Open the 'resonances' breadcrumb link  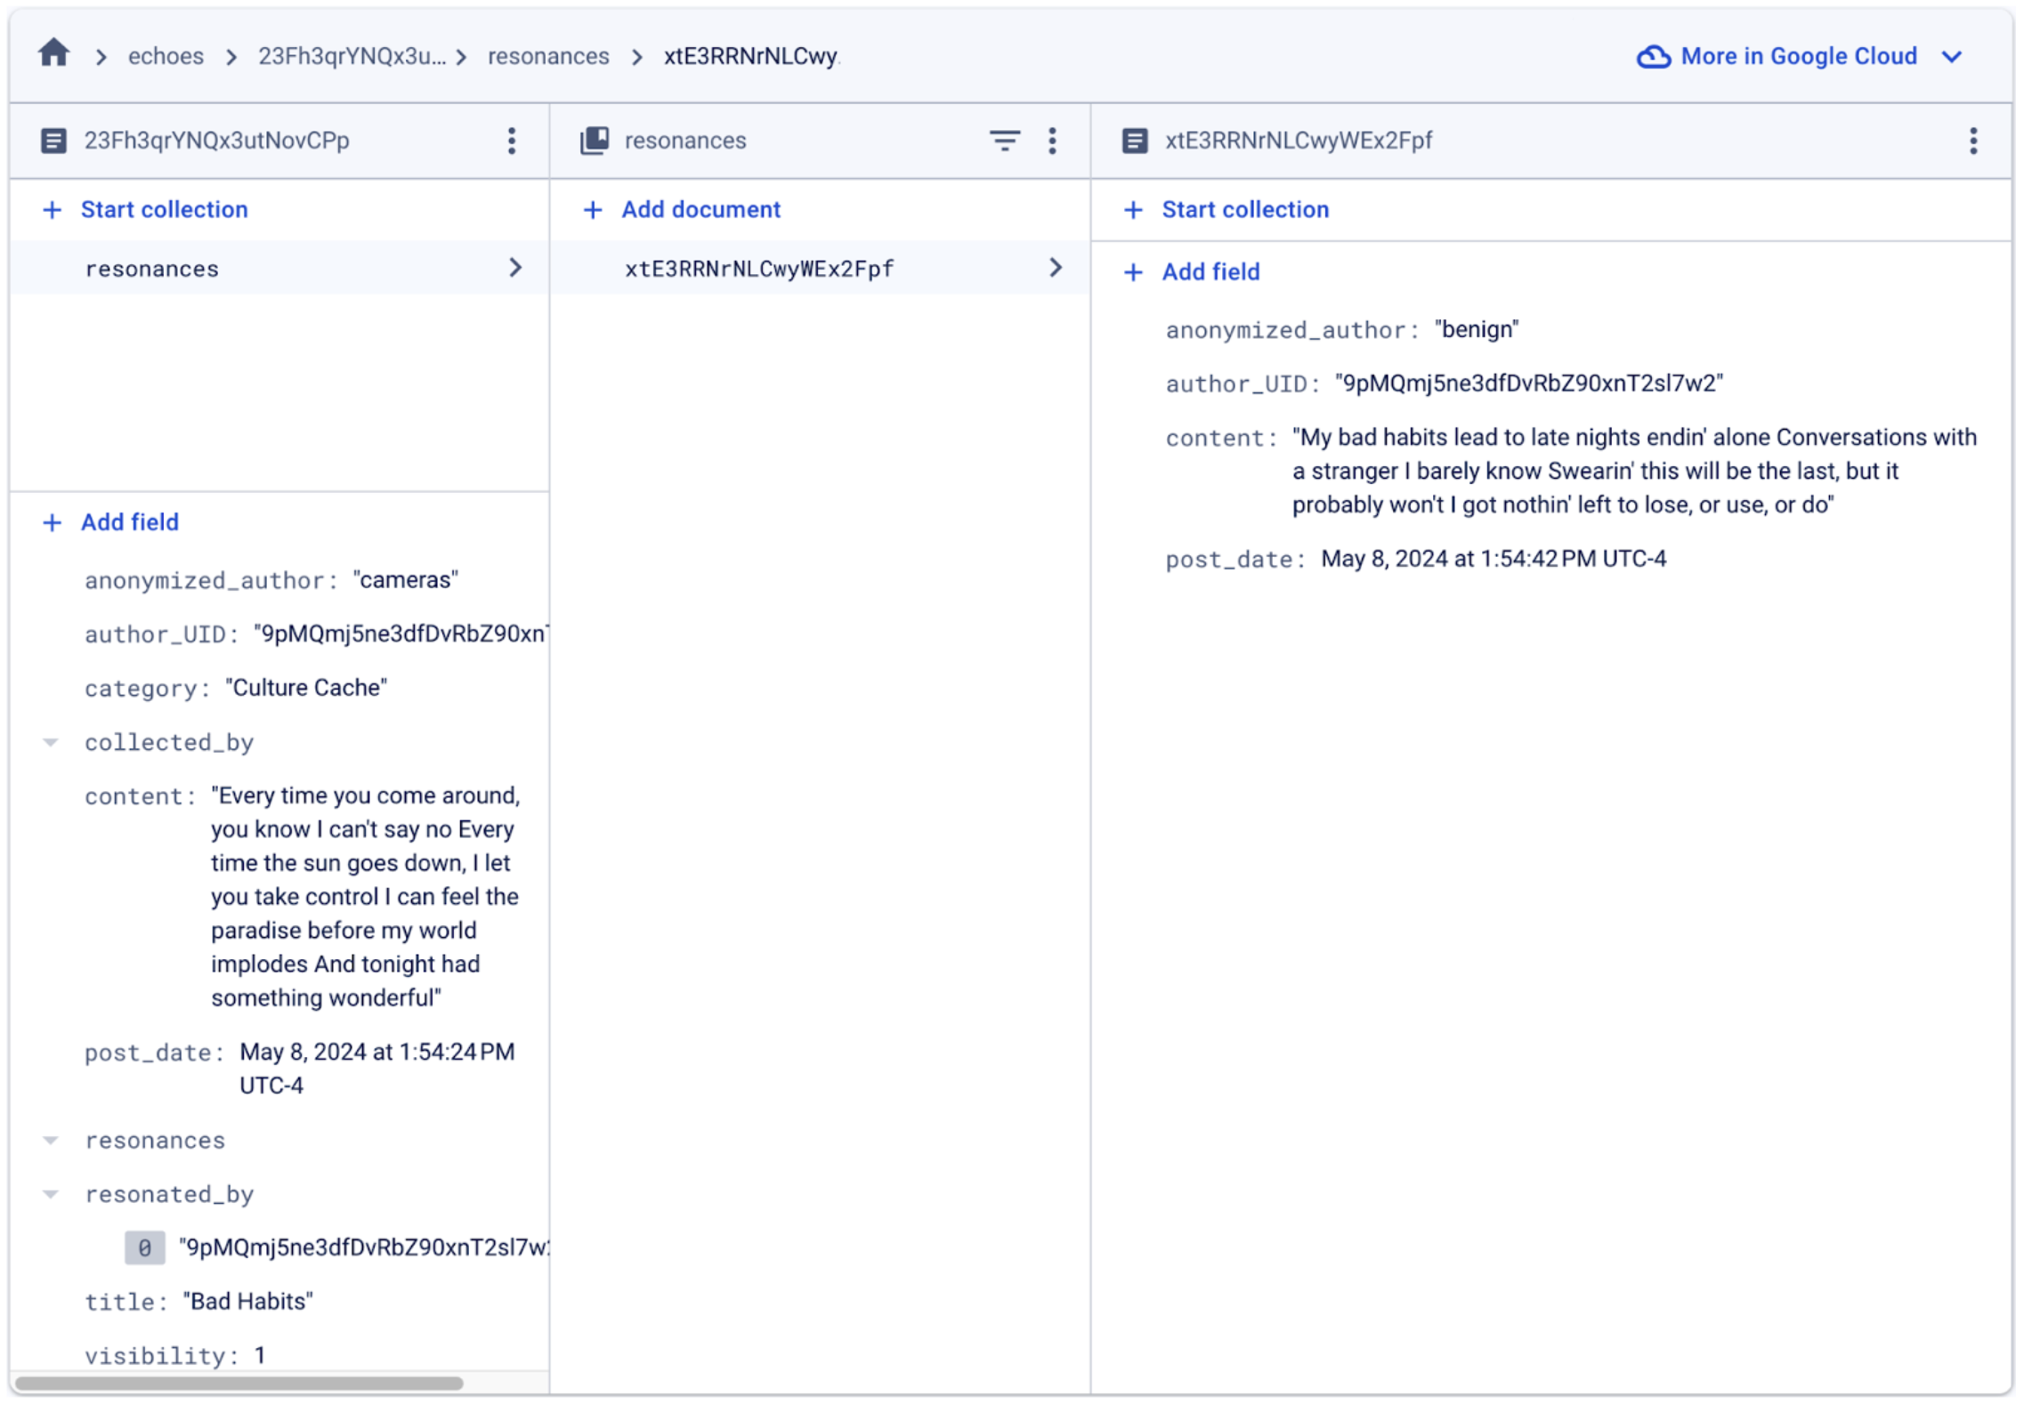(548, 56)
